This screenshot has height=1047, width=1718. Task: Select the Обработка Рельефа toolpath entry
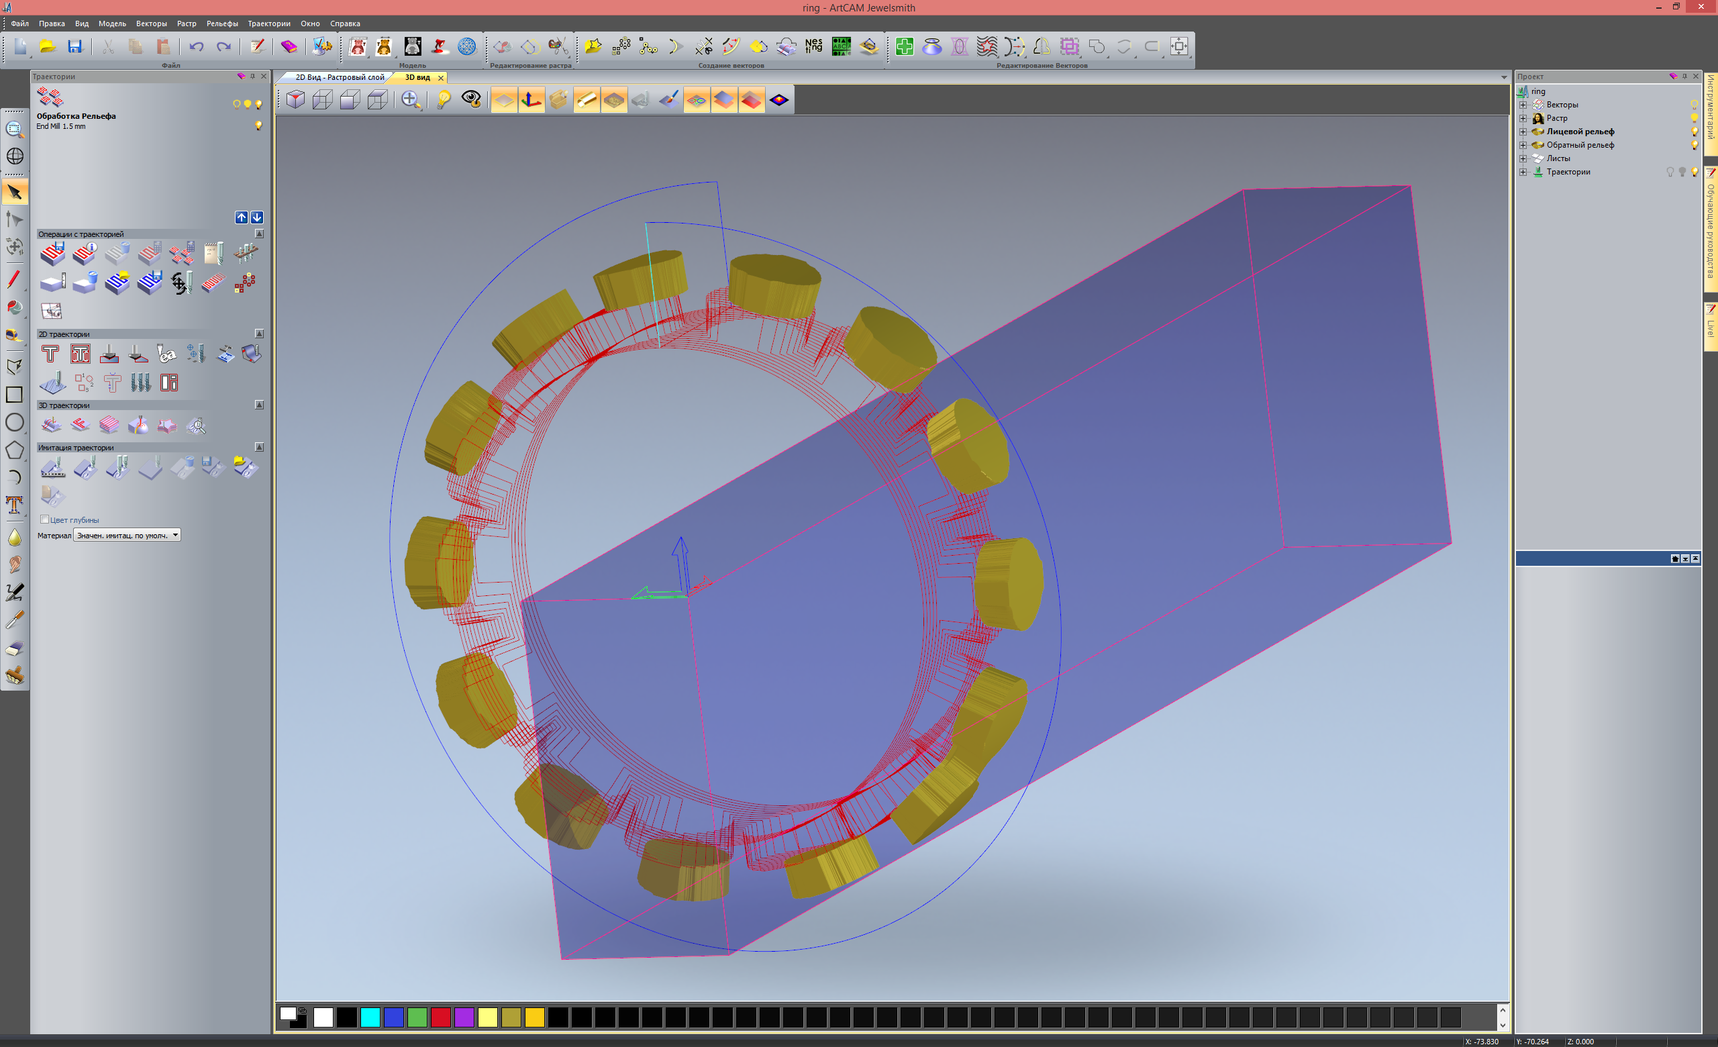pyautogui.click(x=76, y=116)
